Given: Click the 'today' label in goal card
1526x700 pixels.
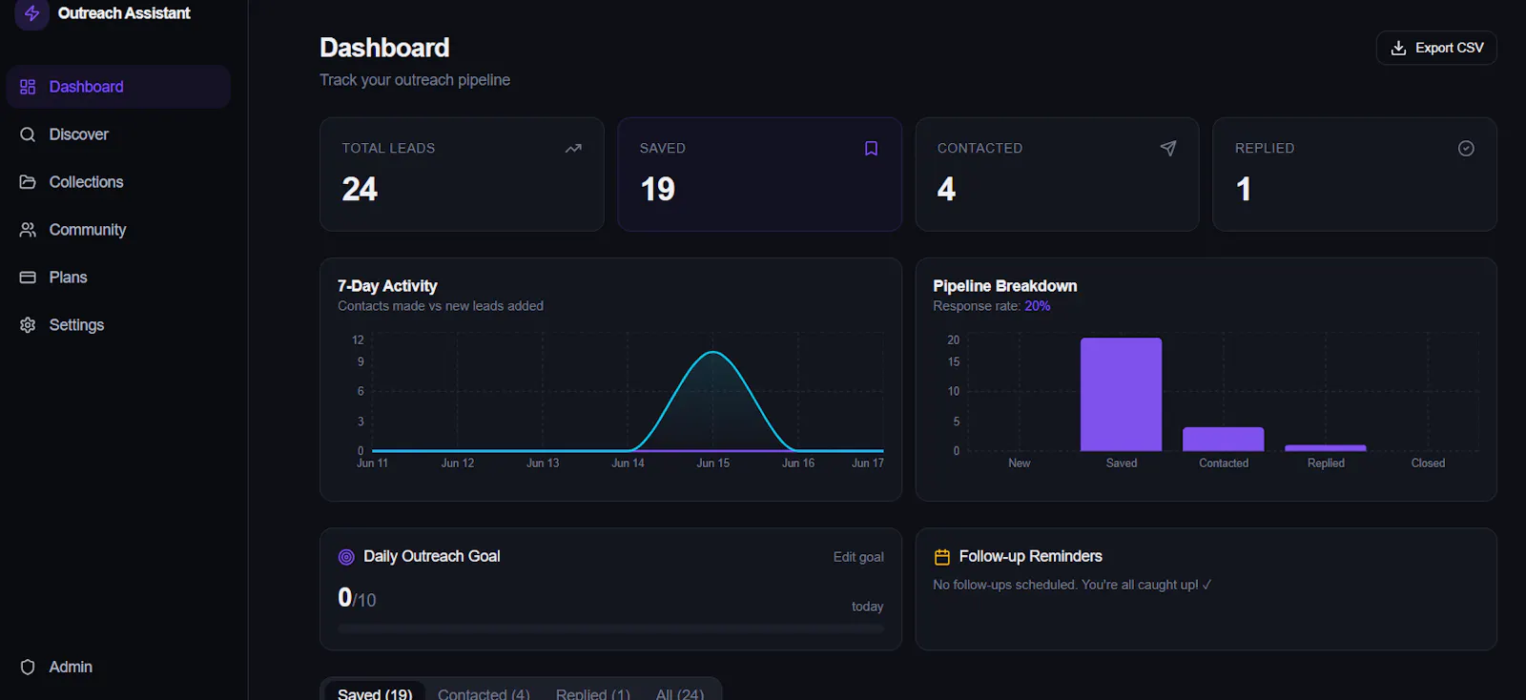Looking at the screenshot, I should coord(868,607).
